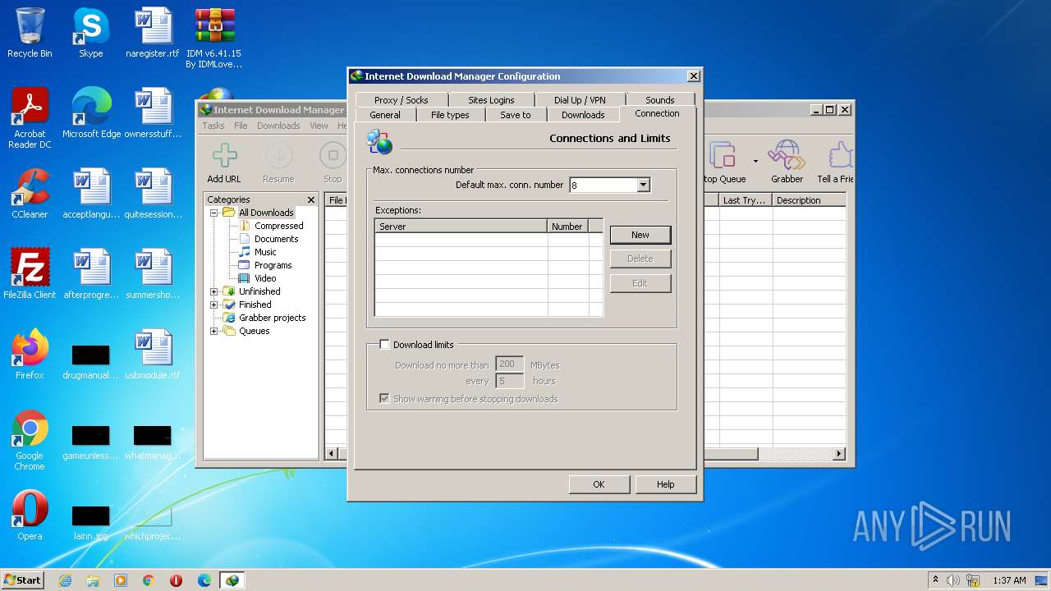This screenshot has height=591, width=1051.
Task: Select the Opera desktop shortcut
Action: [30, 515]
